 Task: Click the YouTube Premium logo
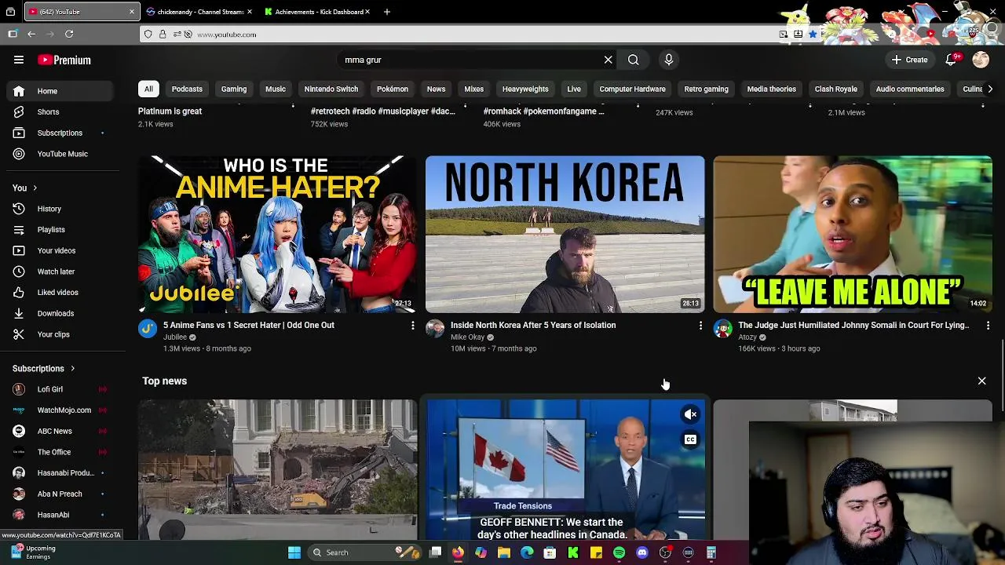point(64,60)
